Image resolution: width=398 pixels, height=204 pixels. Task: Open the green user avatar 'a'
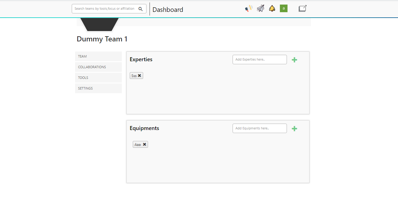284,9
